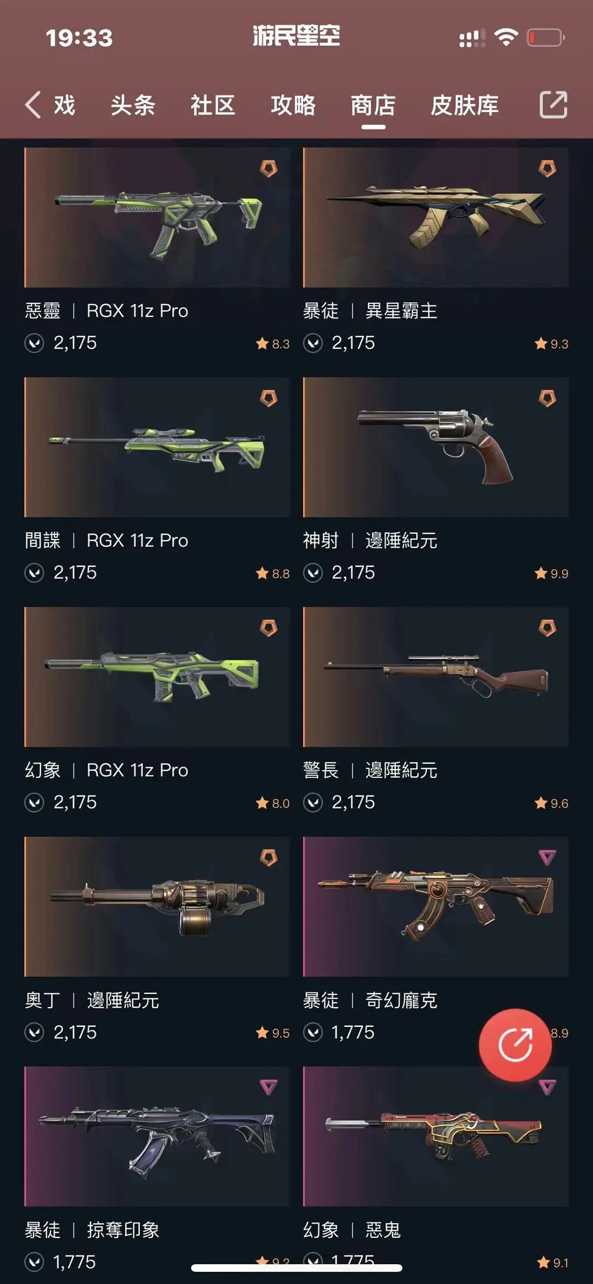Open the 暴徒 掠奪印象 skin thumbnail
The width and height of the screenshot is (593, 1284).
tap(157, 1136)
